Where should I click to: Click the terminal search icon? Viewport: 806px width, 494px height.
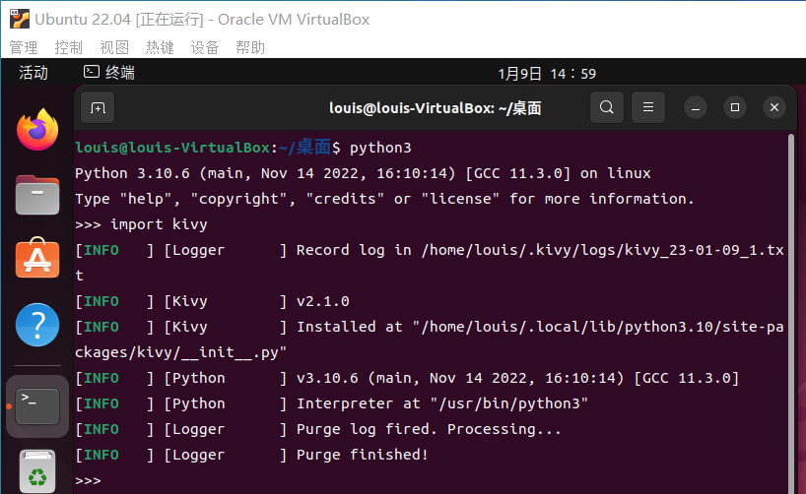tap(607, 107)
